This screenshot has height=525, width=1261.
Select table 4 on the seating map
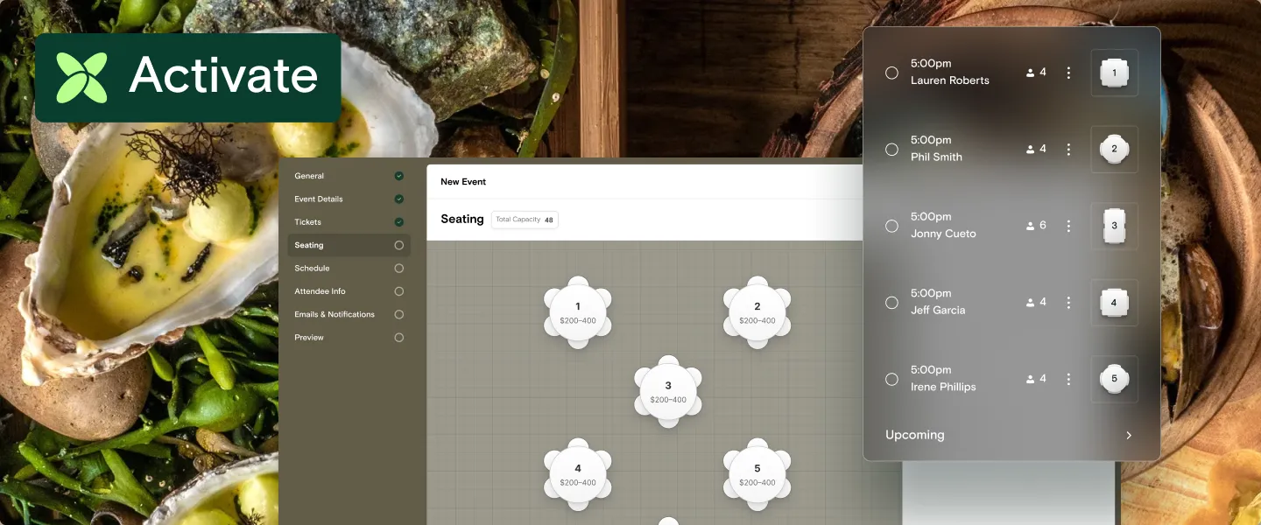(578, 474)
